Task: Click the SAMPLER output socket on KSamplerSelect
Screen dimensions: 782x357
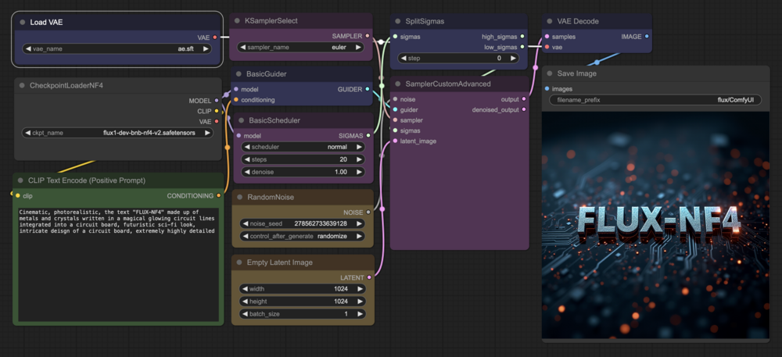Action: [x=368, y=36]
